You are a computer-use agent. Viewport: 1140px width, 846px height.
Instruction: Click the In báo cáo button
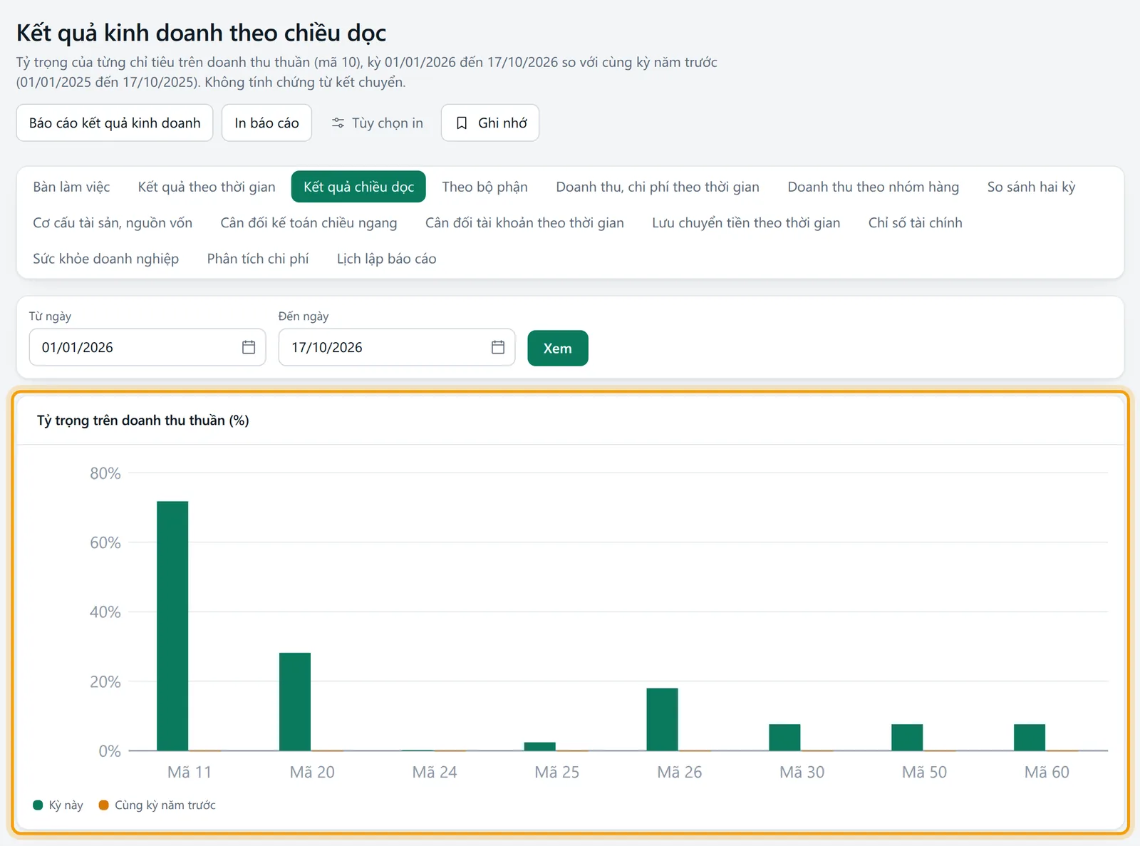pos(266,123)
